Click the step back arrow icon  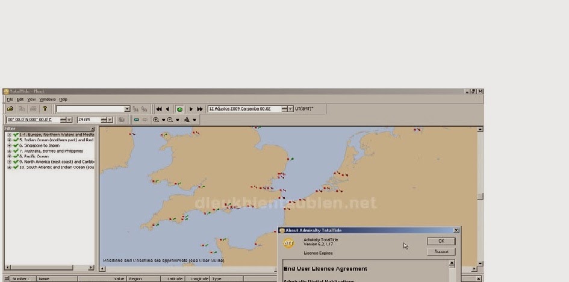(167, 109)
